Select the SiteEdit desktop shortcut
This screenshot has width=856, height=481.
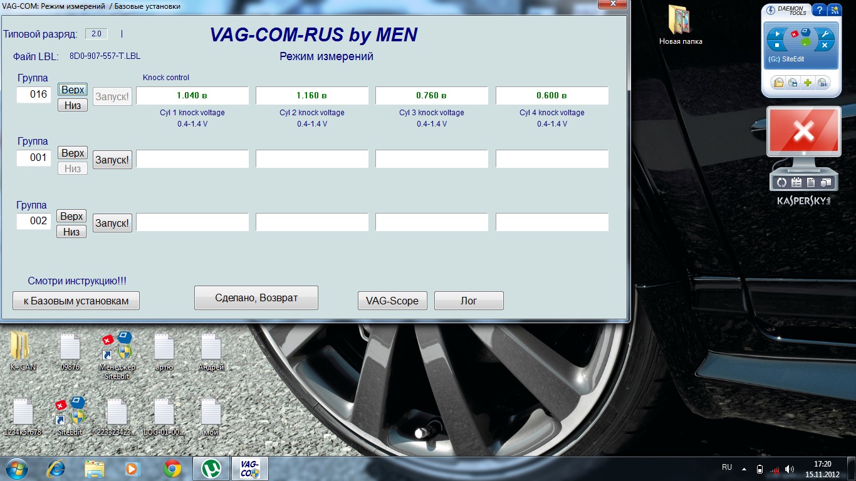(70, 416)
